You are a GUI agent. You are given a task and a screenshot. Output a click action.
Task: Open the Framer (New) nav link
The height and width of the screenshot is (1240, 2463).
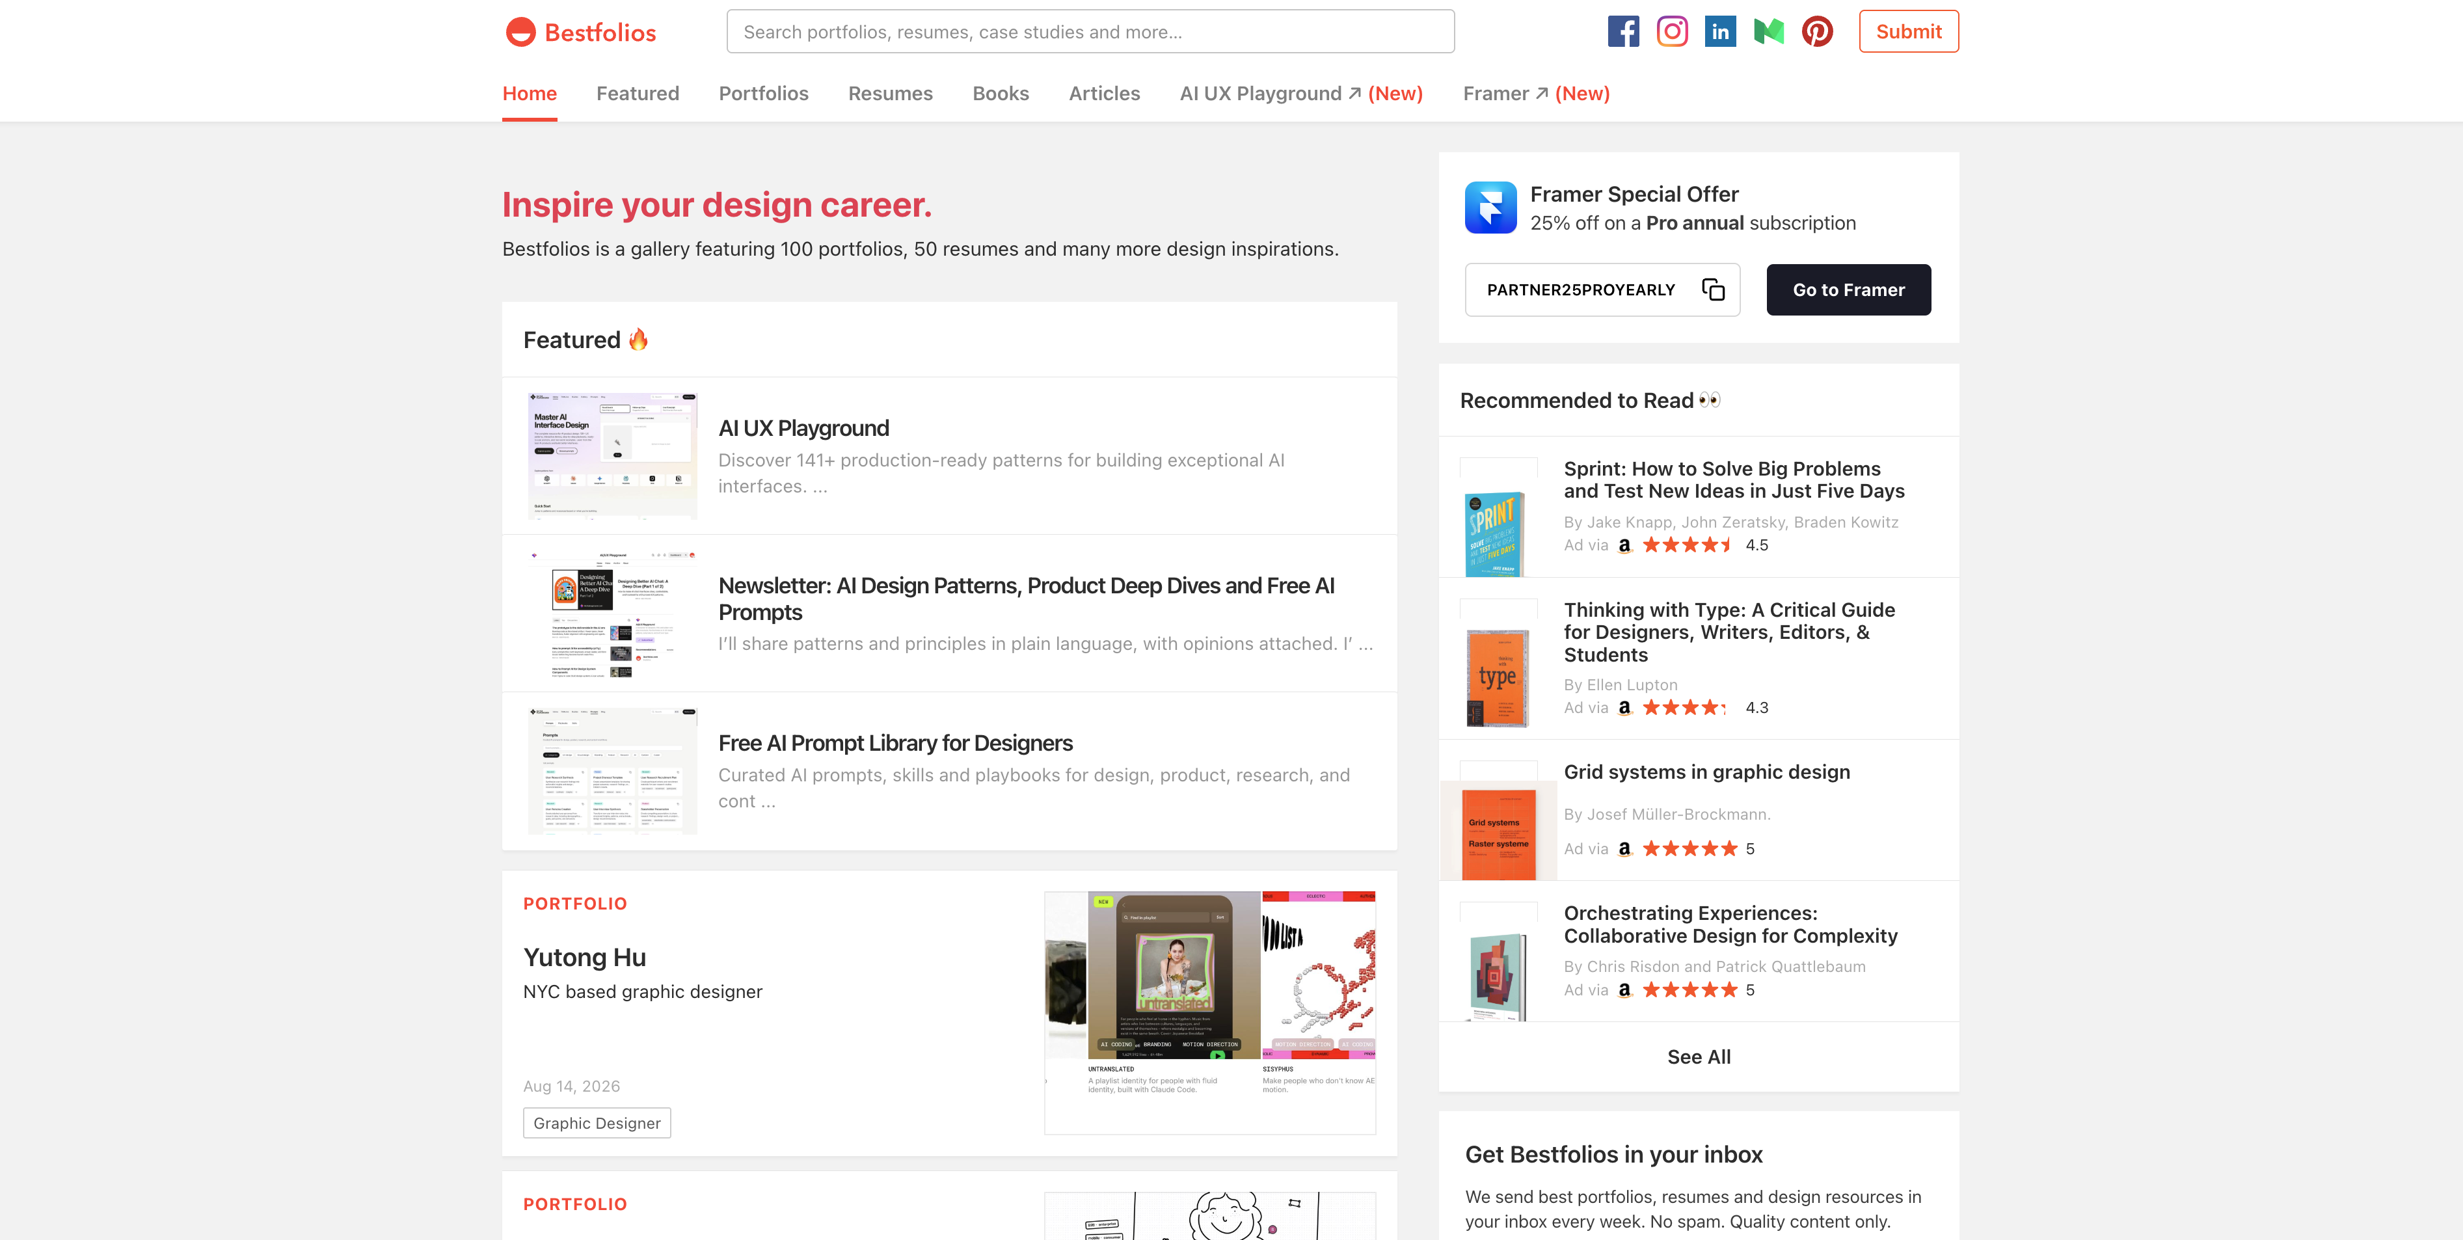tap(1535, 94)
